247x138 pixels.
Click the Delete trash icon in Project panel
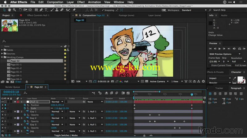tap(27, 82)
